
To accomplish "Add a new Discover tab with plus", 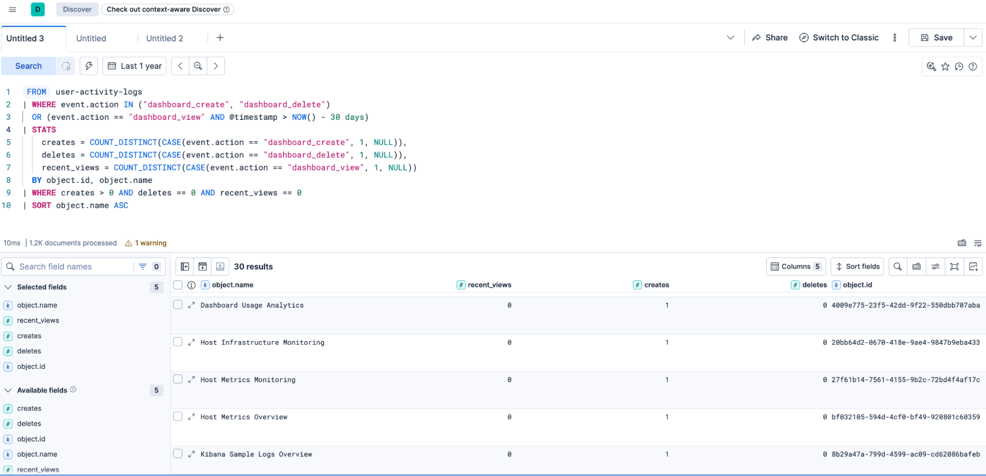I will click(x=220, y=38).
